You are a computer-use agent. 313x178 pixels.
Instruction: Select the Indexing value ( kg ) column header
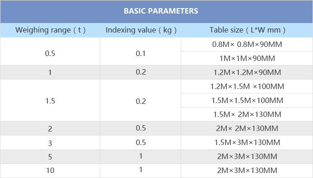click(141, 30)
